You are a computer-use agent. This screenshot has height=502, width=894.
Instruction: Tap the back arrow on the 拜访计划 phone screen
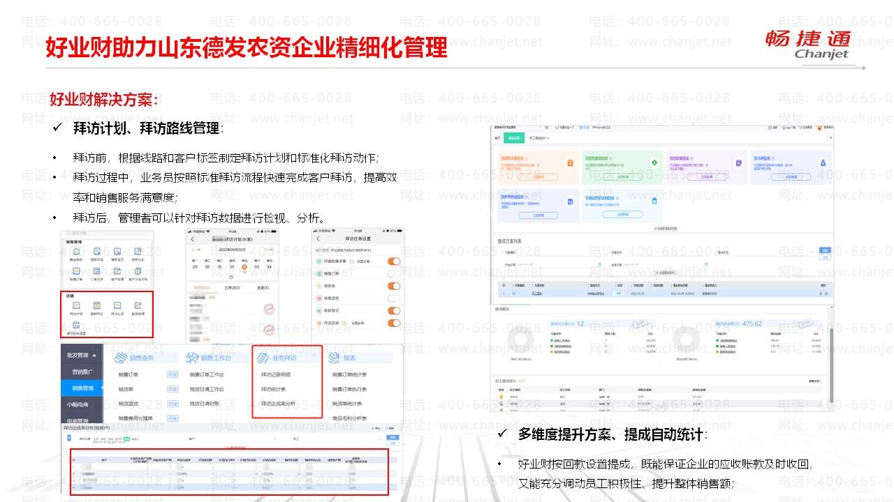coord(192,240)
